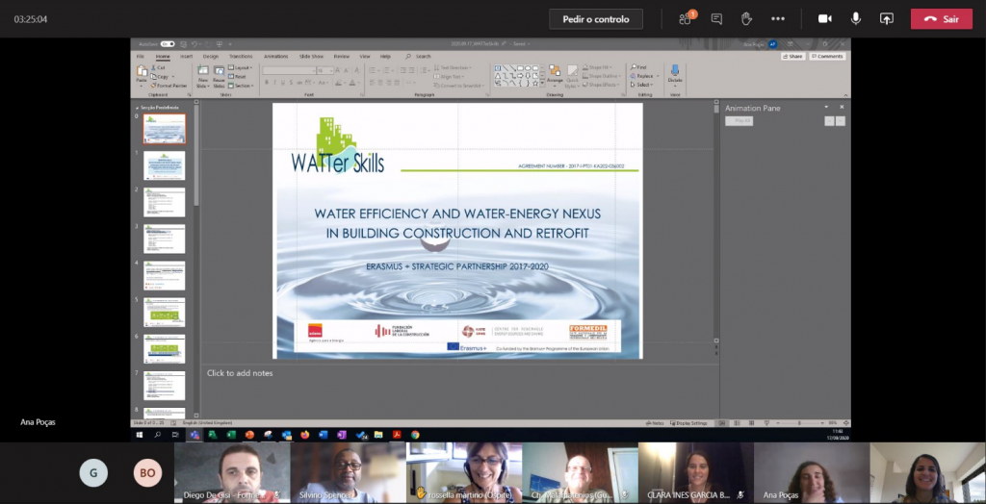Click Shape Effects option
986x504 pixels.
coord(601,85)
